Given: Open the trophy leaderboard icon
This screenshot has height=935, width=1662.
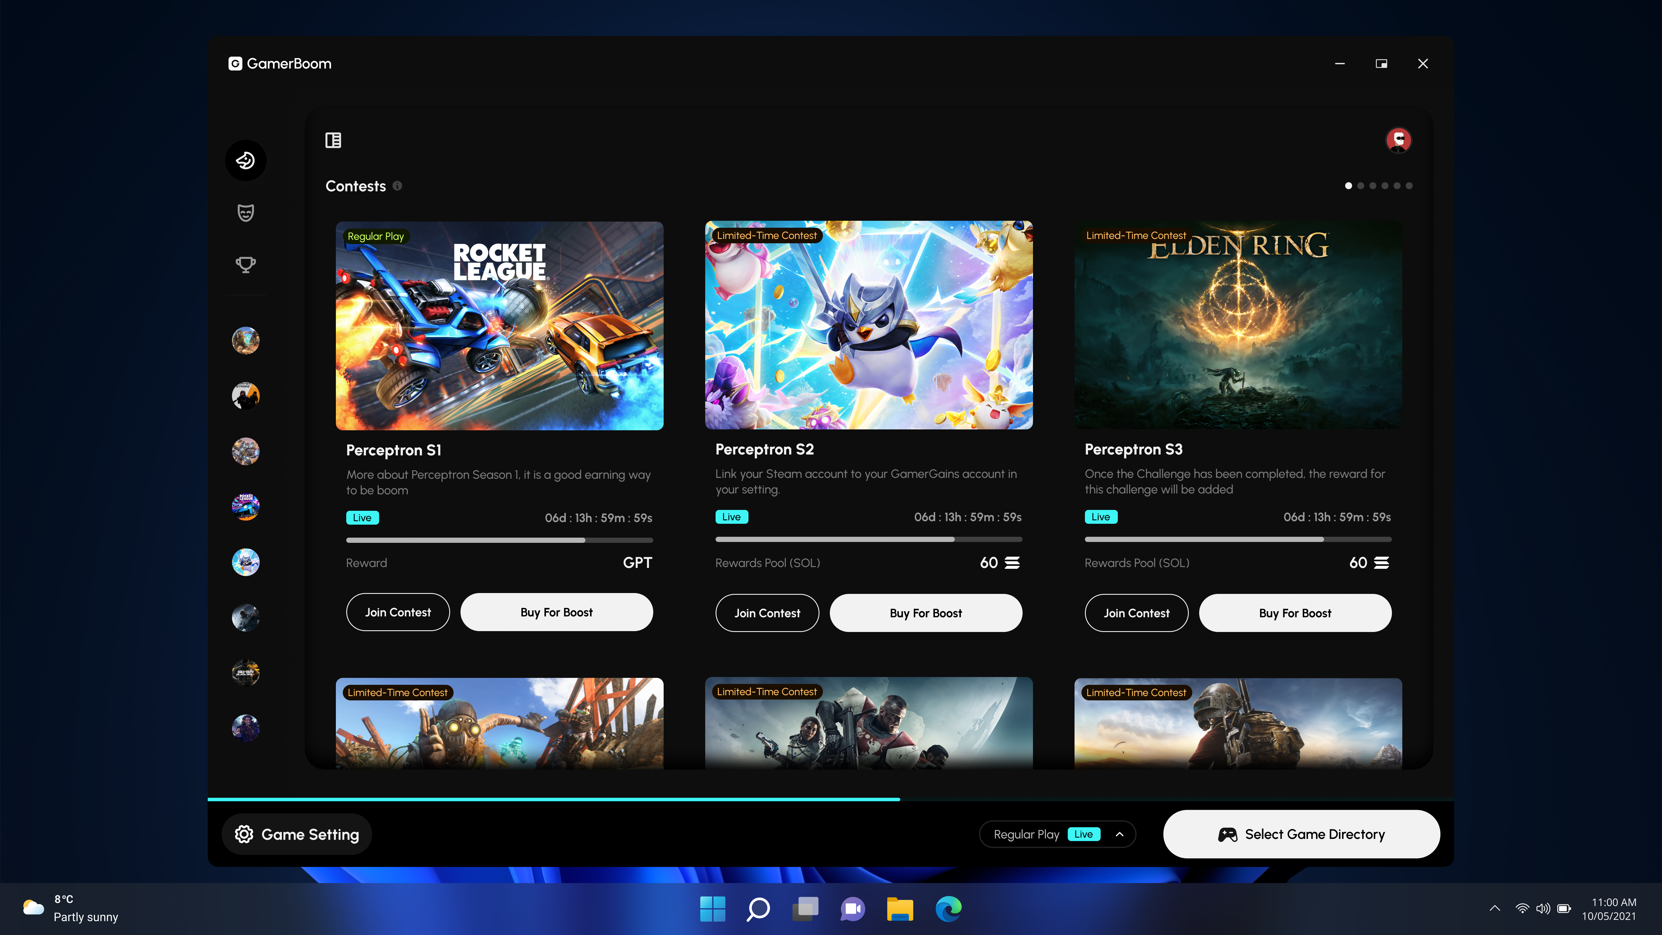Looking at the screenshot, I should click(245, 265).
